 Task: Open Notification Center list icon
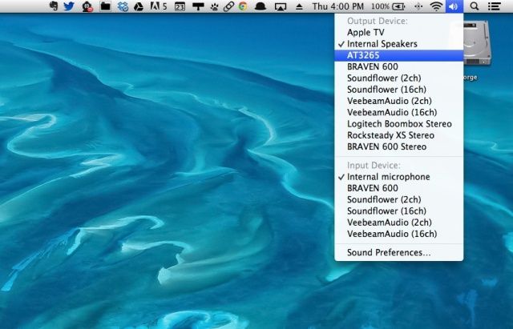pos(494,6)
